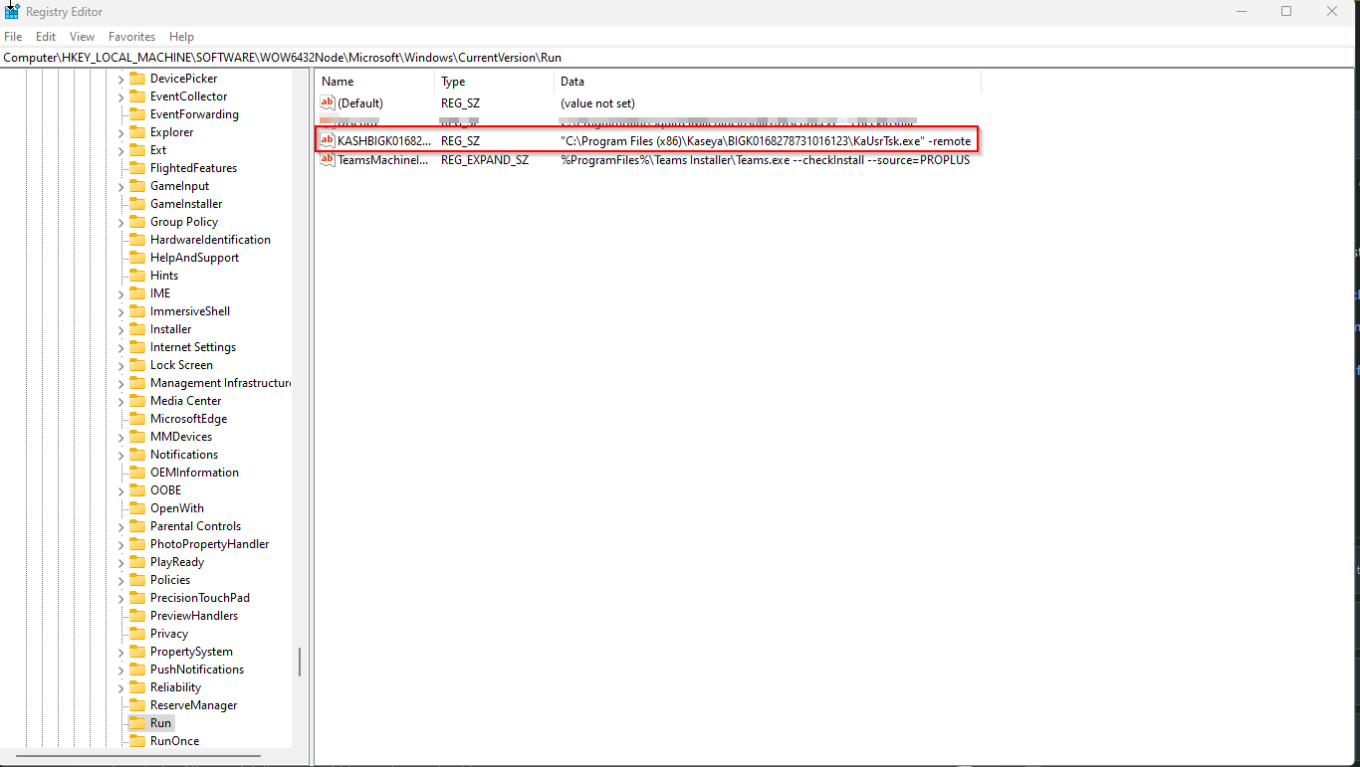
Task: Click the ab icon beside (Default) value
Action: click(x=327, y=102)
